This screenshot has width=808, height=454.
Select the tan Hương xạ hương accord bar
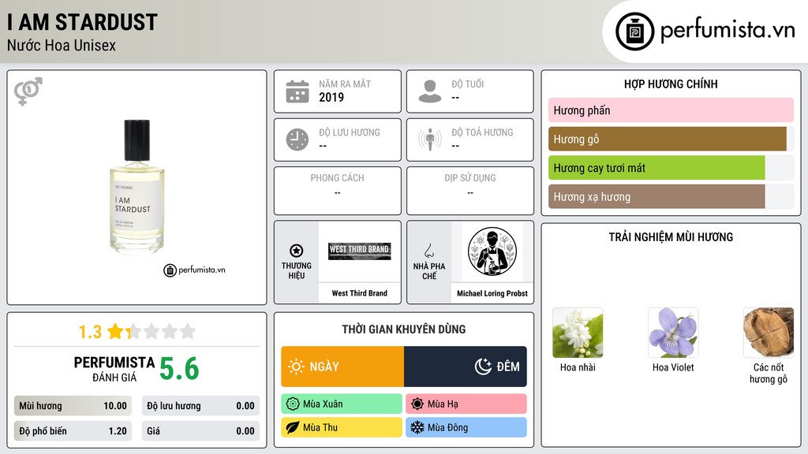[x=671, y=196]
